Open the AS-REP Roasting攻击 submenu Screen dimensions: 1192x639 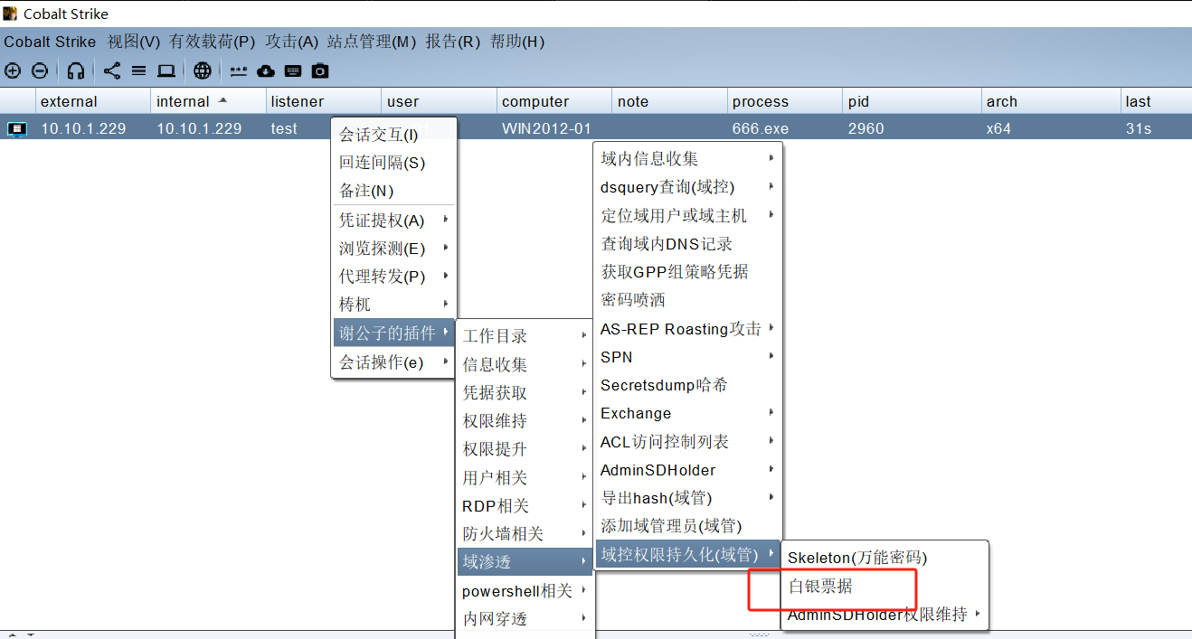688,329
